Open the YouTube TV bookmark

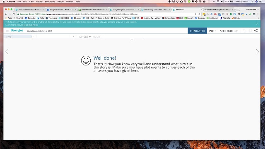coord(150,18)
